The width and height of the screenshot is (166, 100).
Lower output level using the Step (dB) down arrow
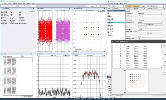click(x=164, y=8)
